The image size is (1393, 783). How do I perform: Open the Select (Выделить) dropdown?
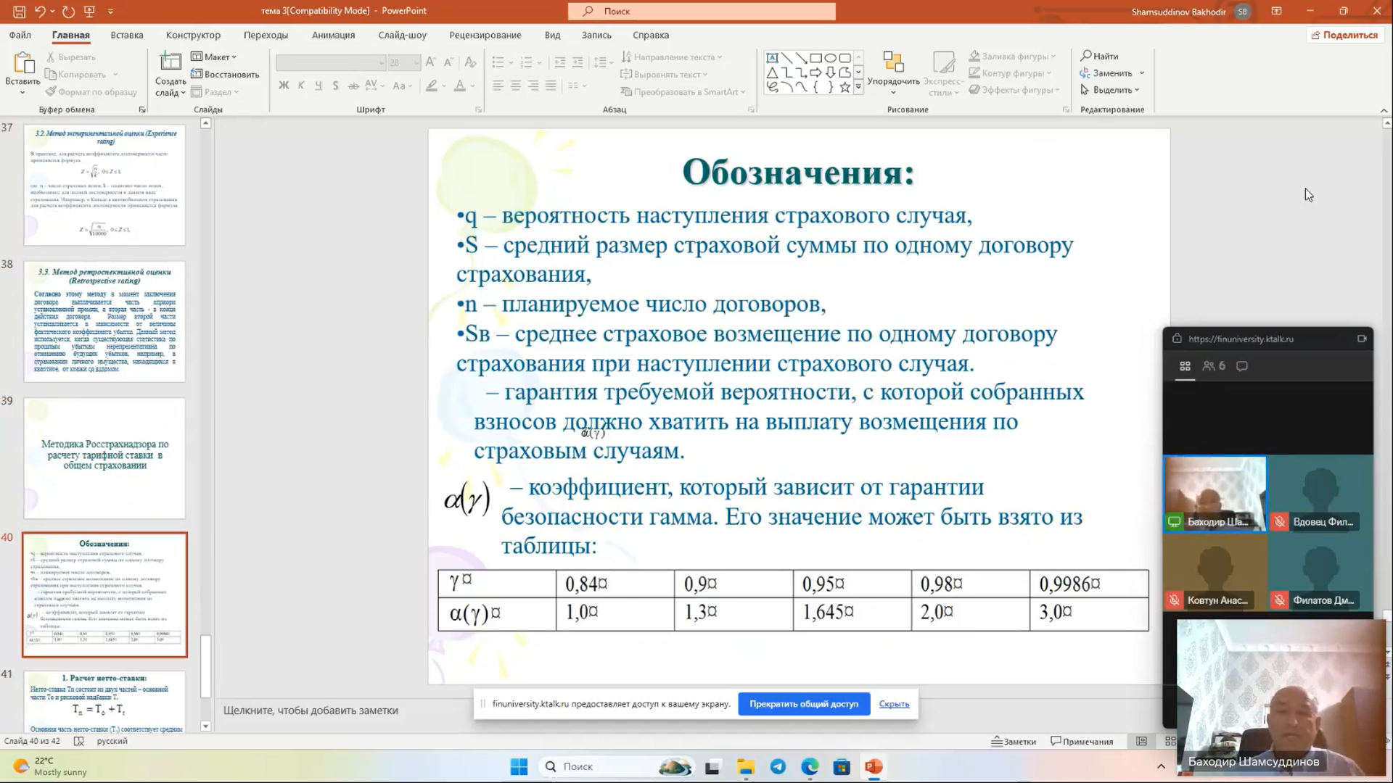tap(1111, 90)
